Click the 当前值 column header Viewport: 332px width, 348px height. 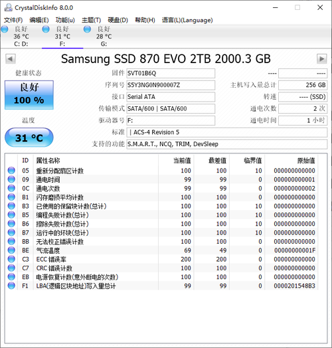coord(176,160)
